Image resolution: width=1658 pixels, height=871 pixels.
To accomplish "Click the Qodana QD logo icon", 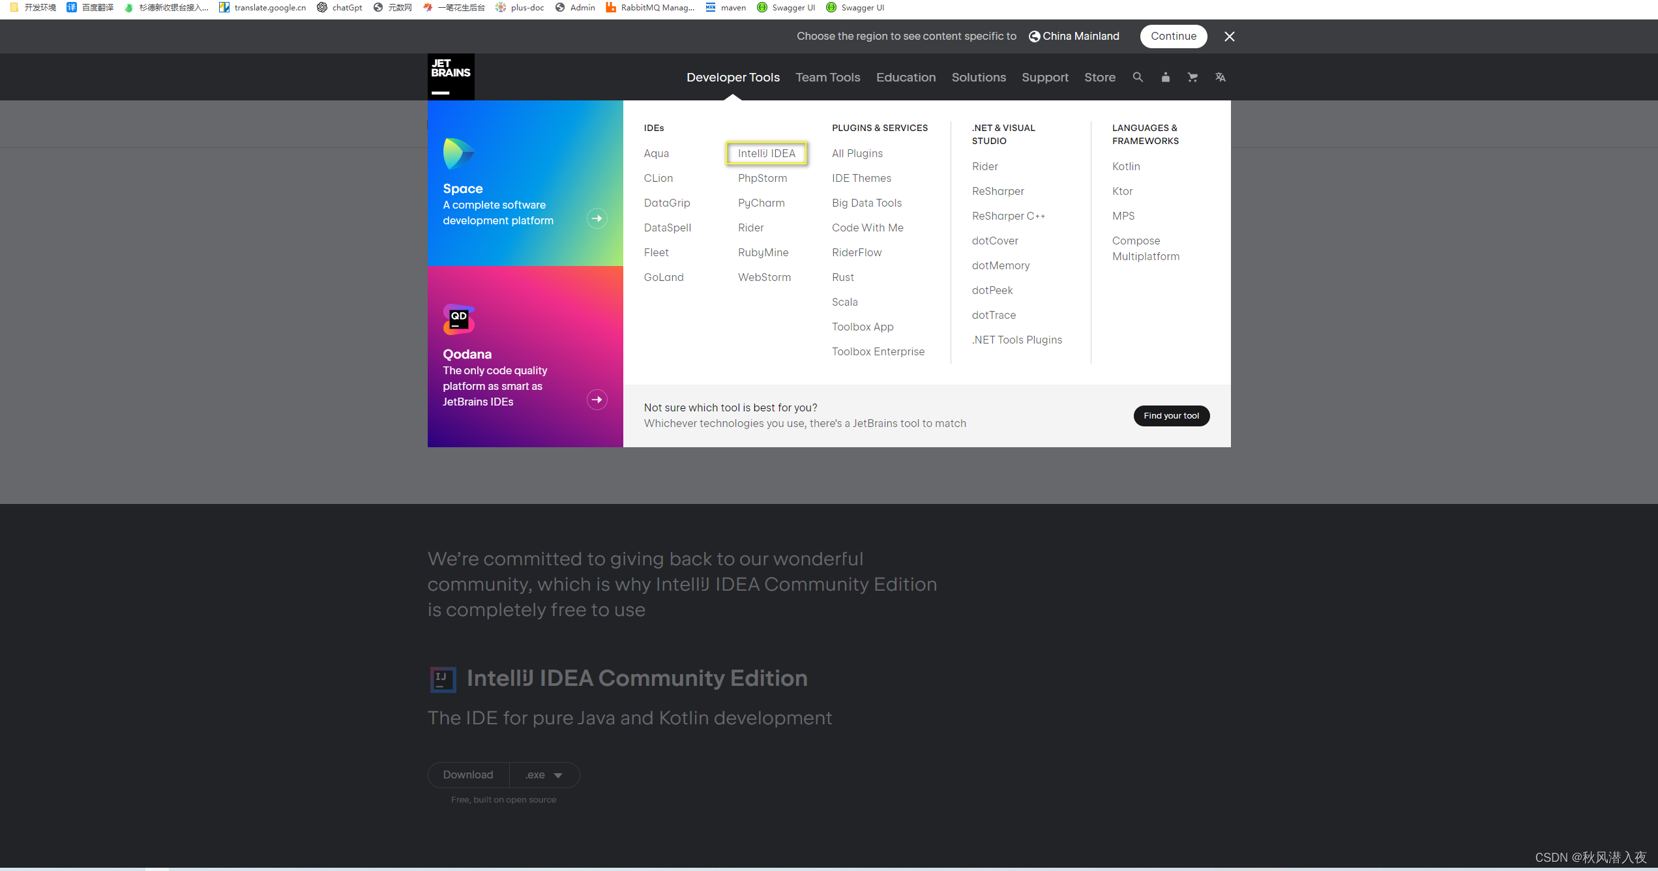I will click(x=458, y=319).
